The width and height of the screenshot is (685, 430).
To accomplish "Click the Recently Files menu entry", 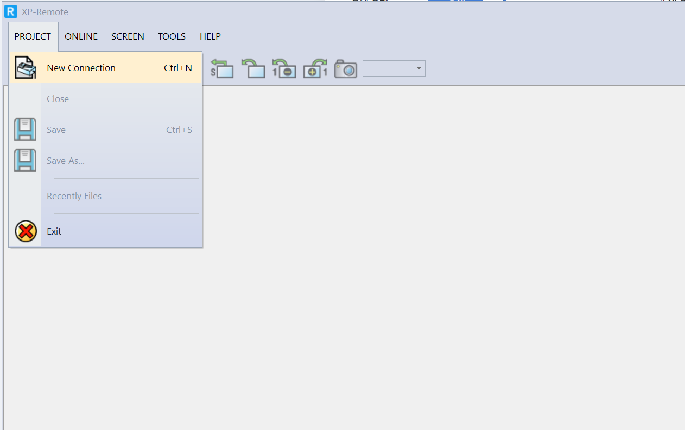I will click(x=74, y=195).
